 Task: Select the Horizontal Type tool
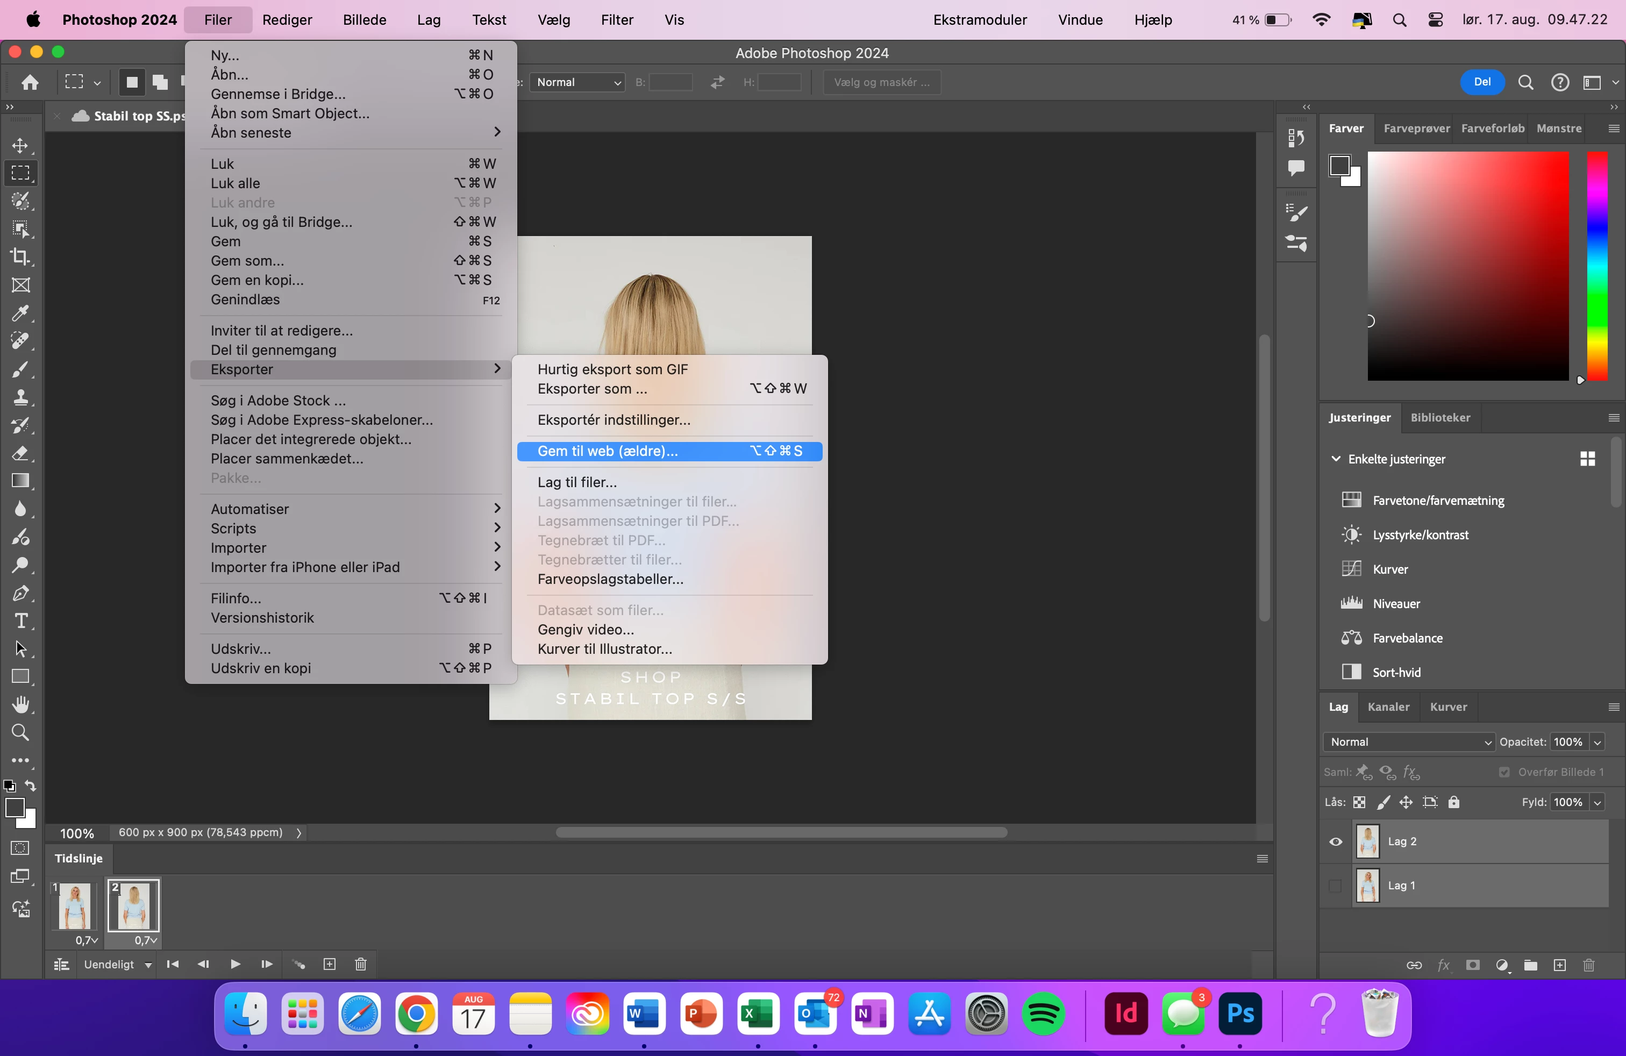(20, 621)
